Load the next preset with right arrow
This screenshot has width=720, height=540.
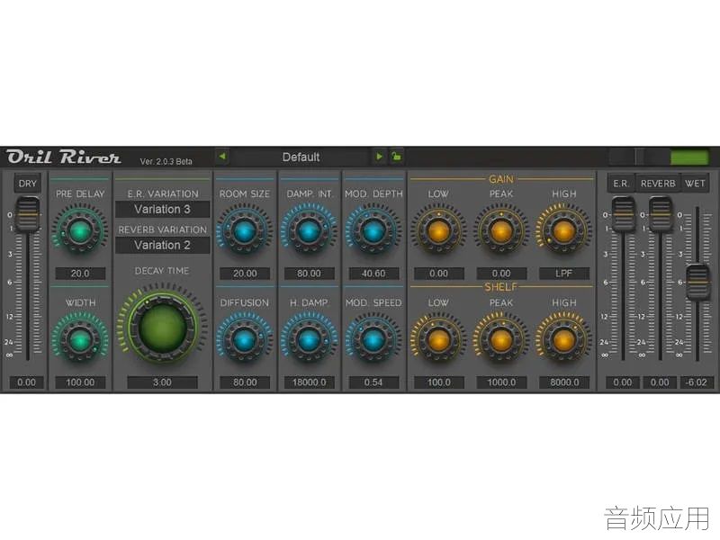[379, 157]
